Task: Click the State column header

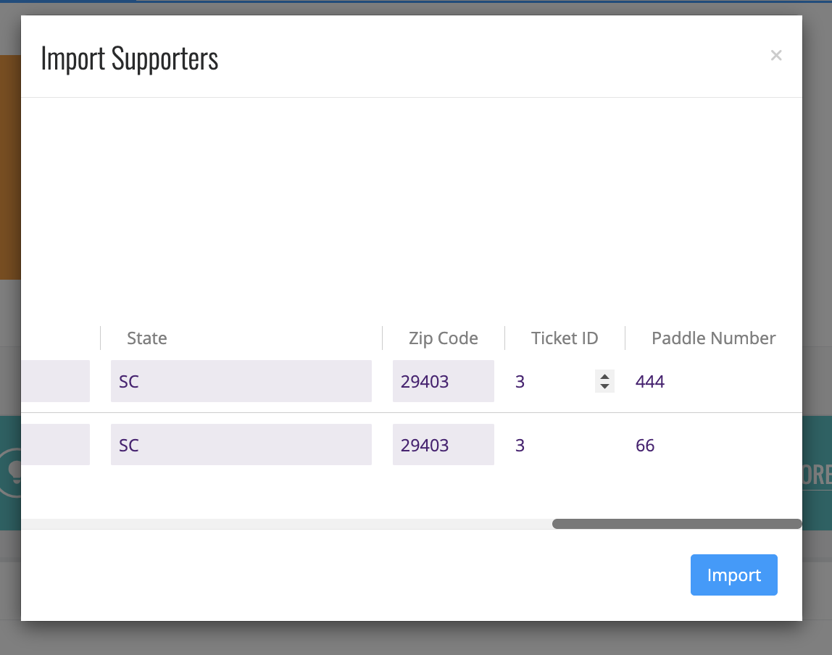Action: coord(147,338)
